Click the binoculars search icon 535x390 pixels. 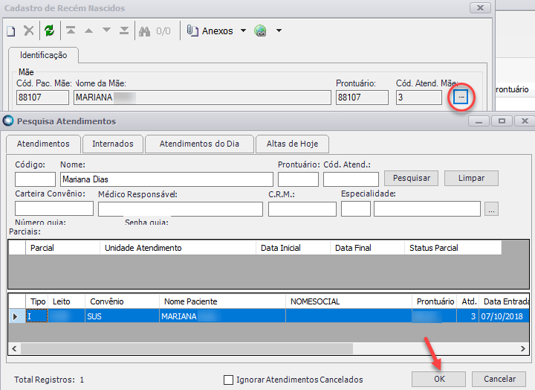[144, 31]
